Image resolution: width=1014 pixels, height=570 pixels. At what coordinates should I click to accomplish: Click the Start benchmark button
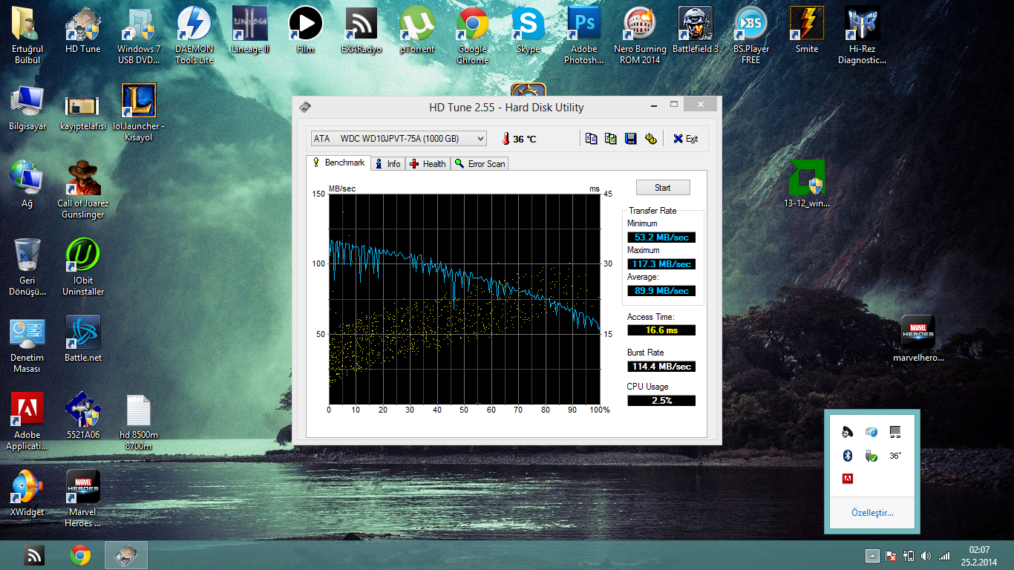click(663, 188)
